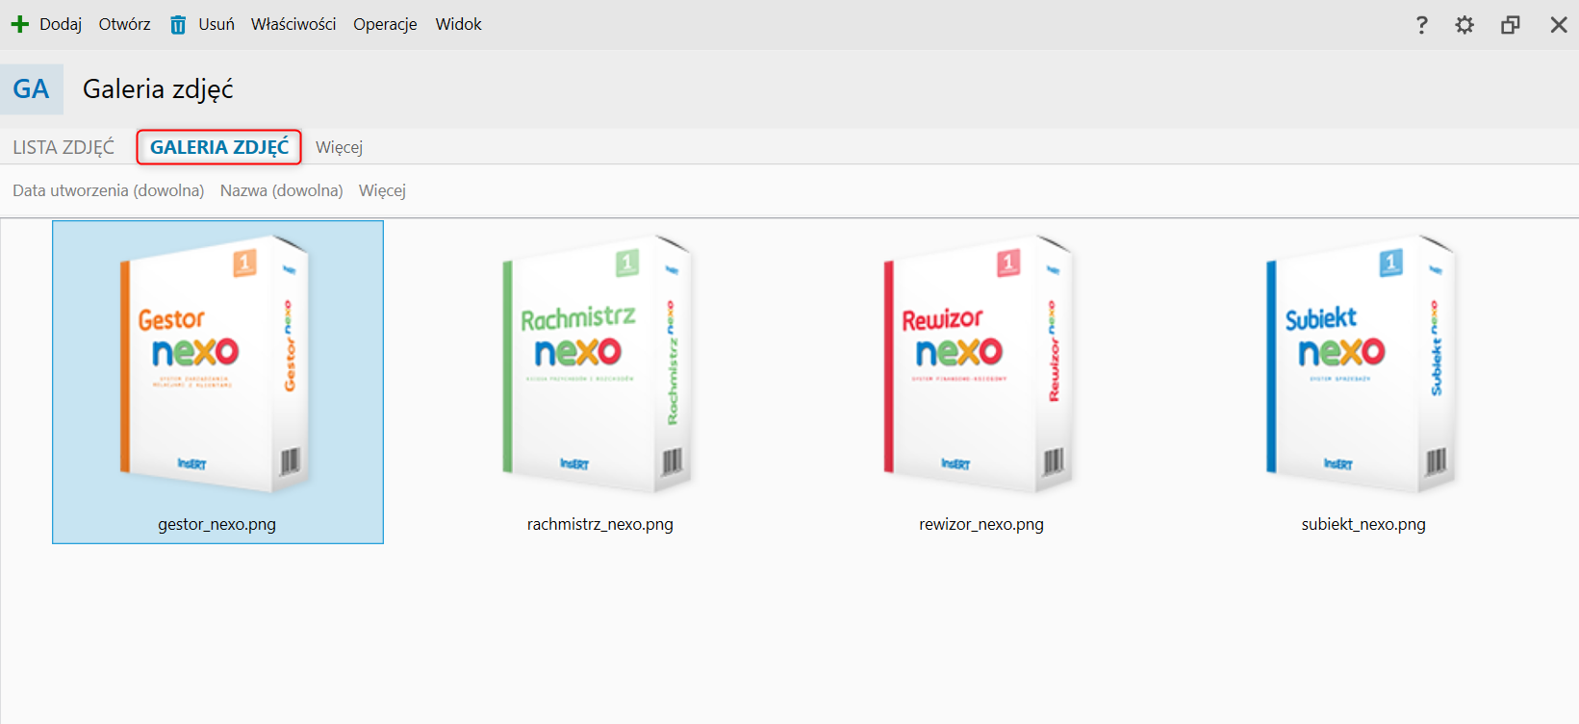This screenshot has height=724, width=1579.
Task: Click the green plus Dodaj icon
Action: [x=19, y=24]
